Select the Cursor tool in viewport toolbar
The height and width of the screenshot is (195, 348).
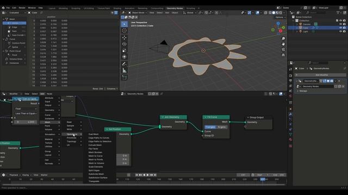tap(125, 31)
